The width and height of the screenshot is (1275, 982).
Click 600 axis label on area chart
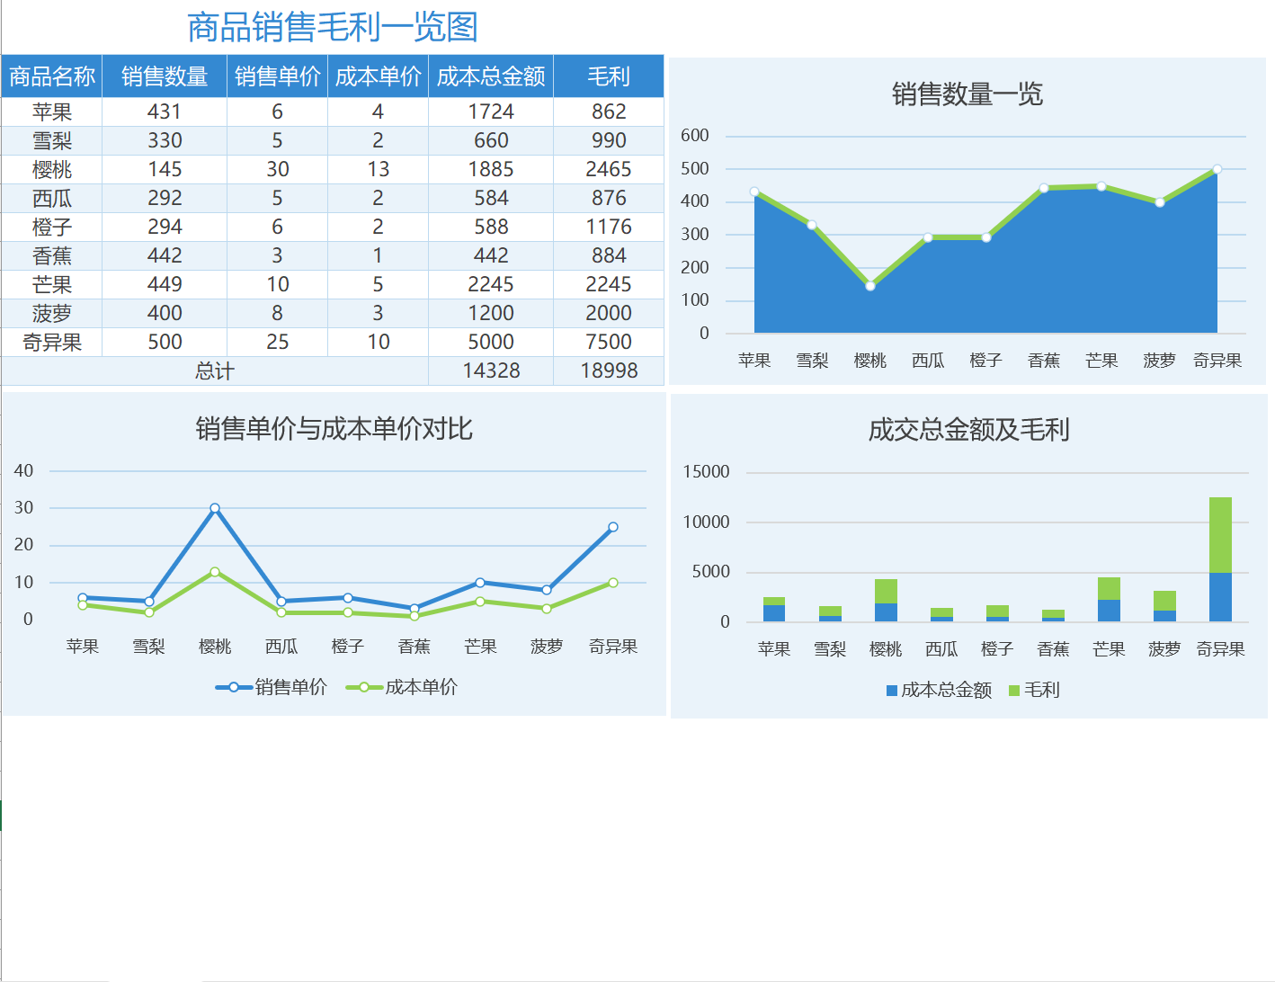coord(695,136)
